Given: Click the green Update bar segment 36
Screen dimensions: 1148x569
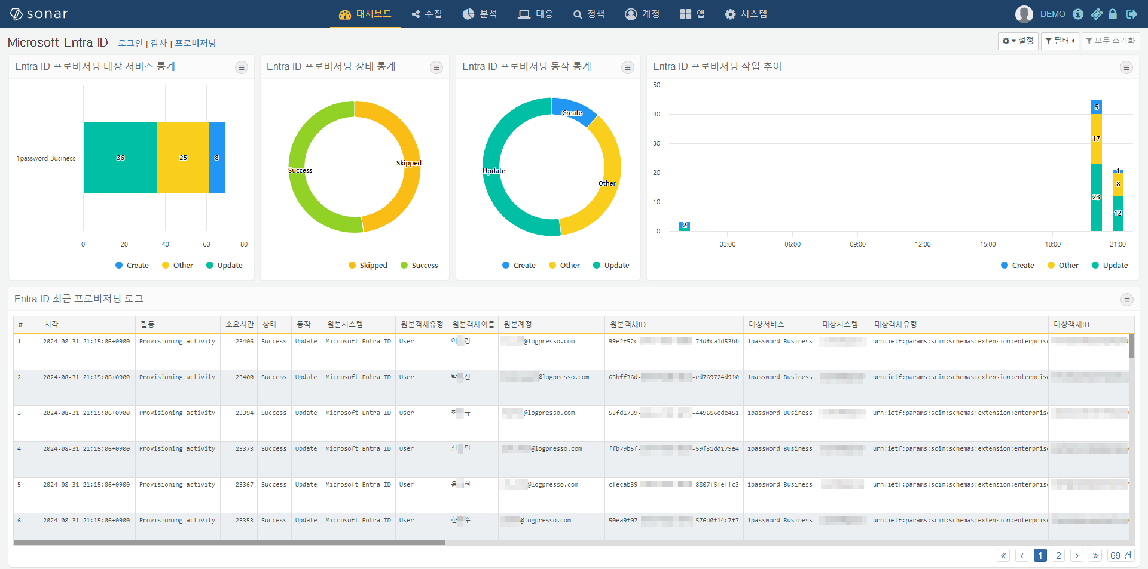Looking at the screenshot, I should click(120, 158).
